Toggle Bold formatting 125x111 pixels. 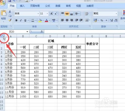16,20
